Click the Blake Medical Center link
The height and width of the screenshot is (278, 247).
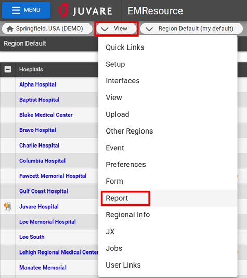[46, 115]
